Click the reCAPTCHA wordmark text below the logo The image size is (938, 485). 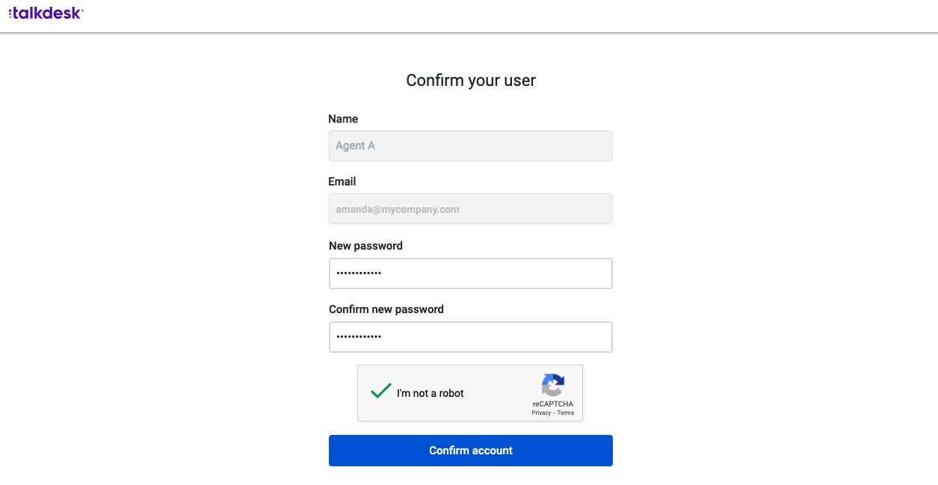553,404
